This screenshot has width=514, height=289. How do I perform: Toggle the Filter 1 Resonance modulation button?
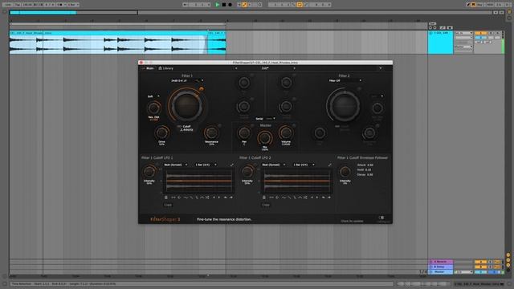[x=219, y=125]
